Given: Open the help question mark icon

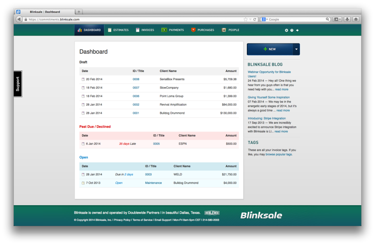Looking at the screenshot, I should click(292, 31).
